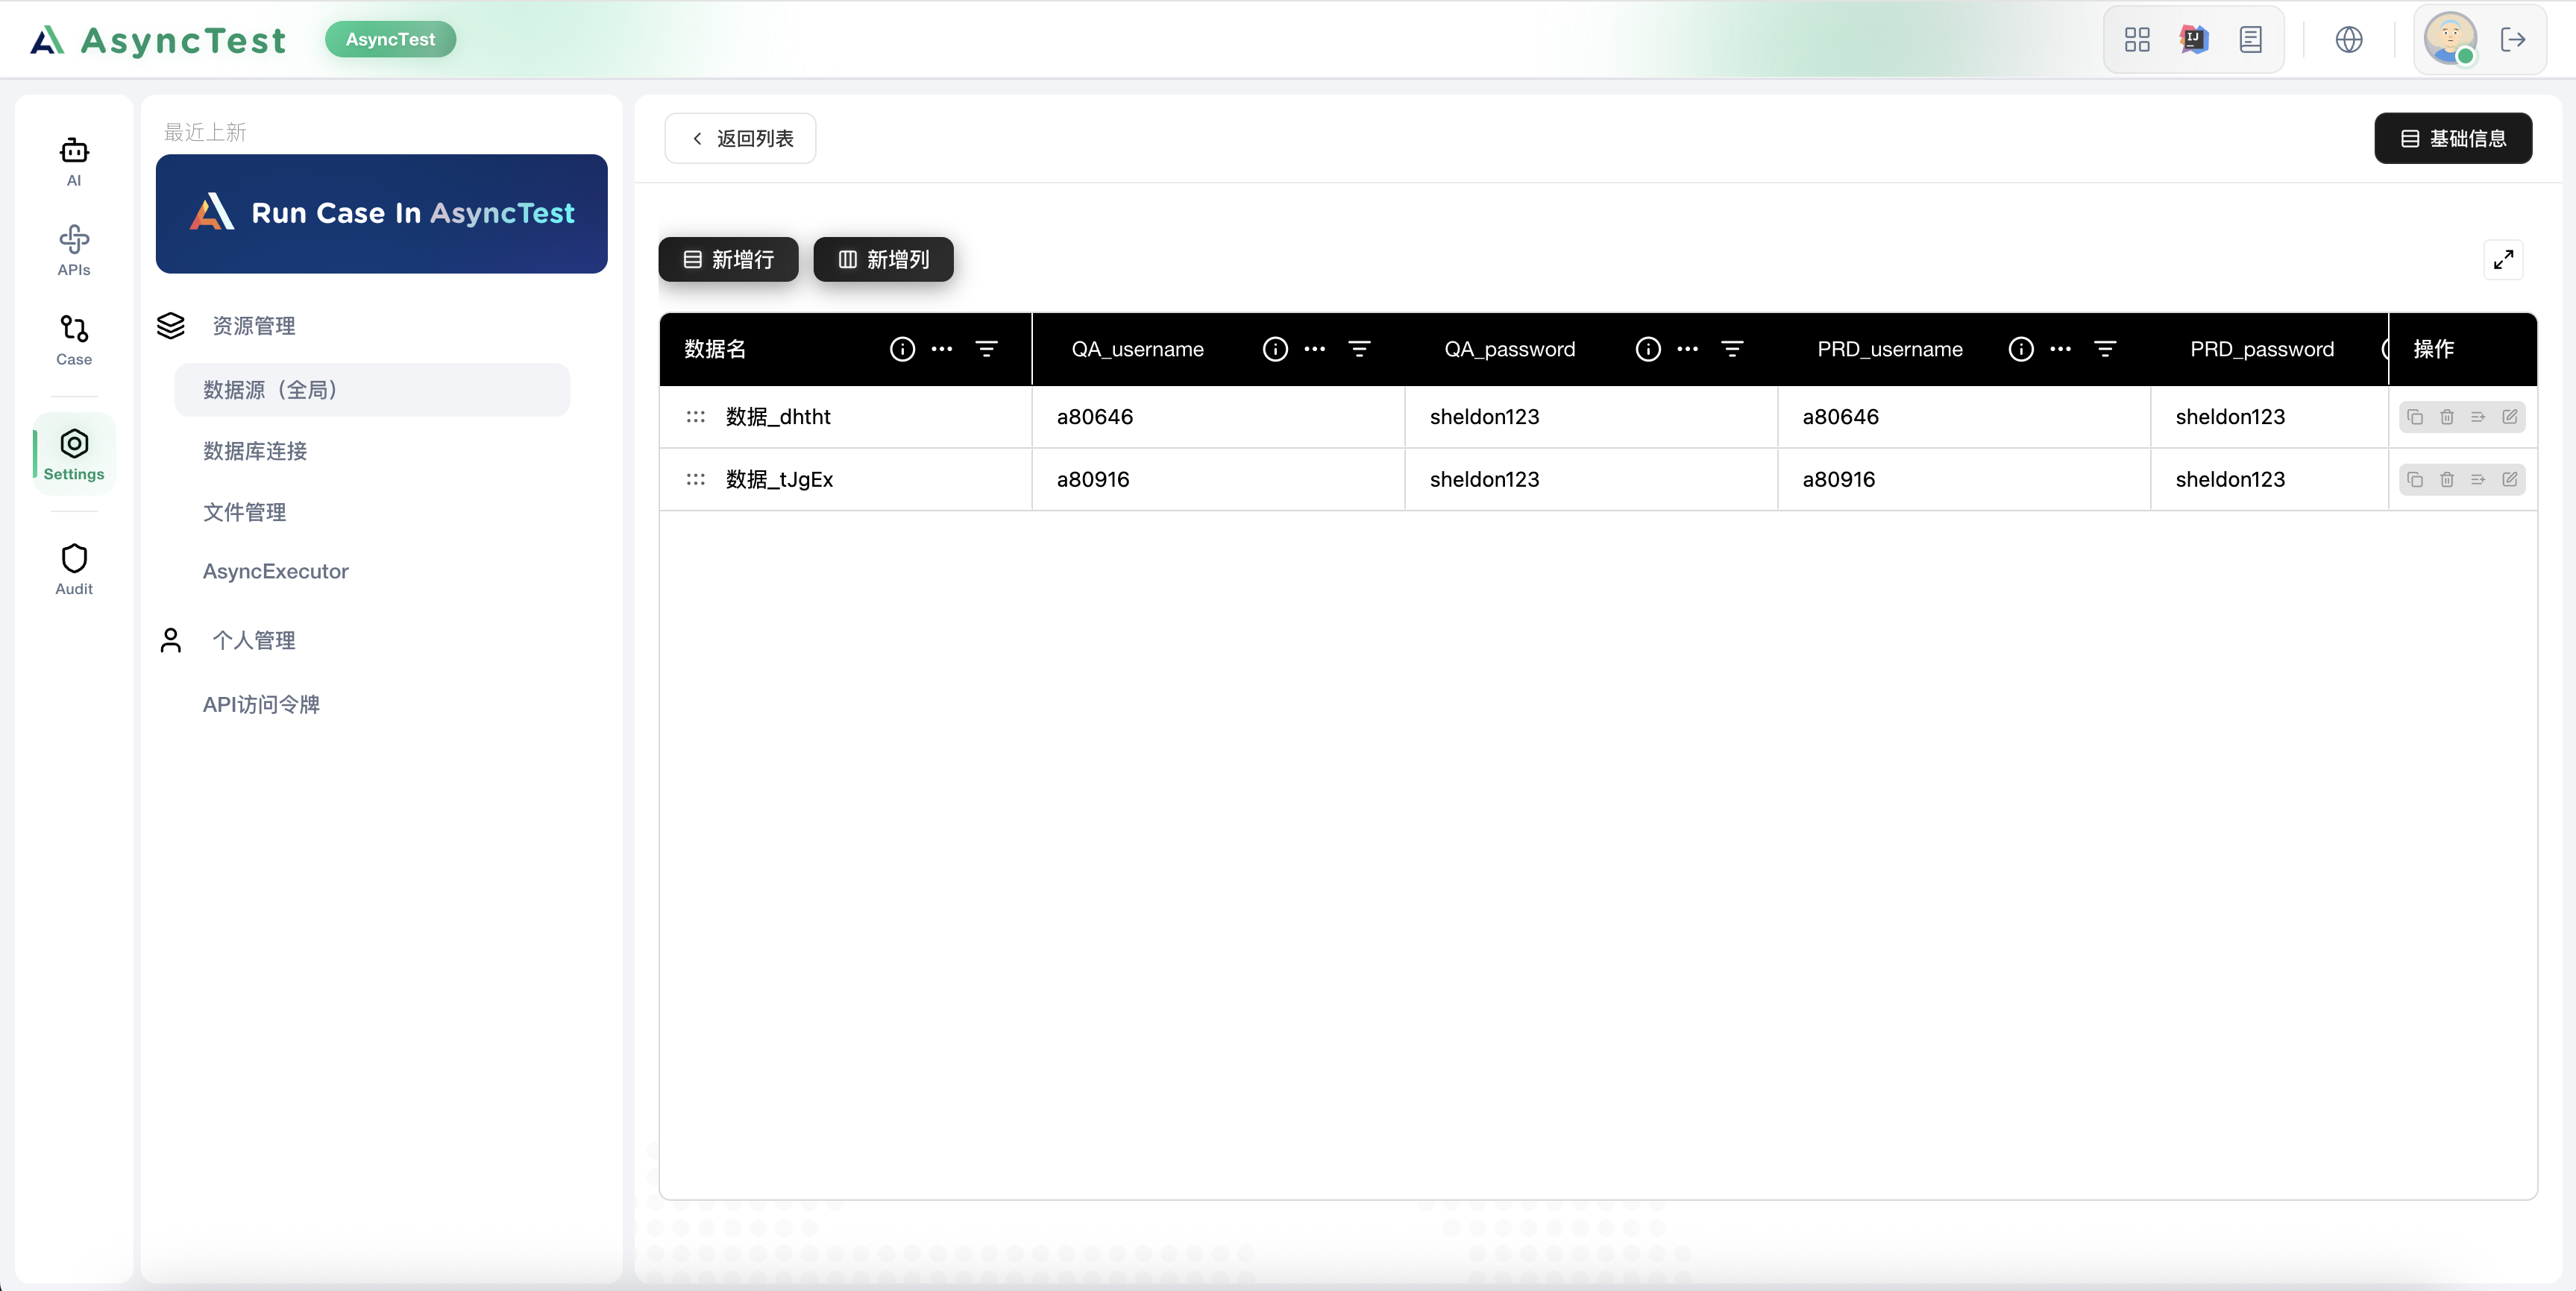Screen dimensions: 2576x1291
Task: Open the documentation icon in top bar
Action: point(2251,40)
